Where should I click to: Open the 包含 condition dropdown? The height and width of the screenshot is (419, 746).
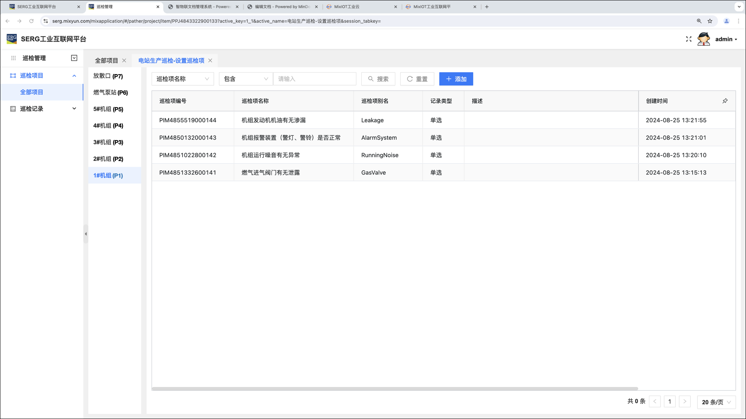tap(246, 79)
